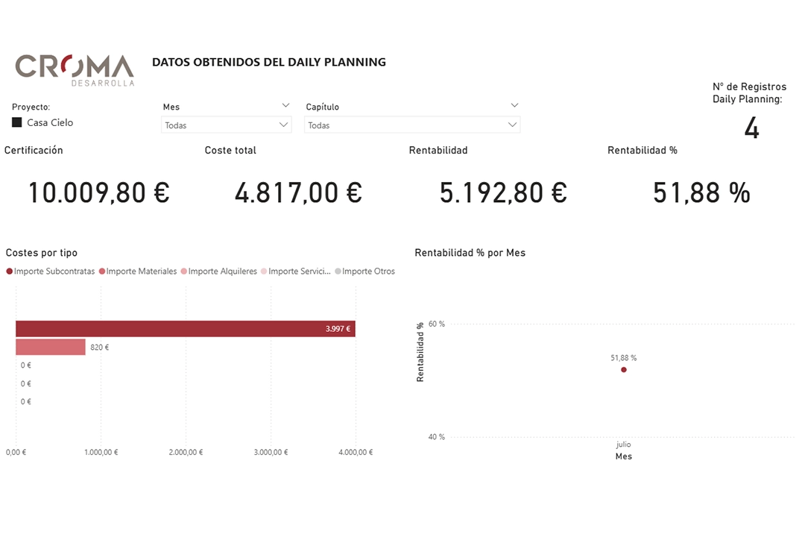The width and height of the screenshot is (805, 537).
Task: Click the Importe Otros legend marker
Action: click(338, 271)
